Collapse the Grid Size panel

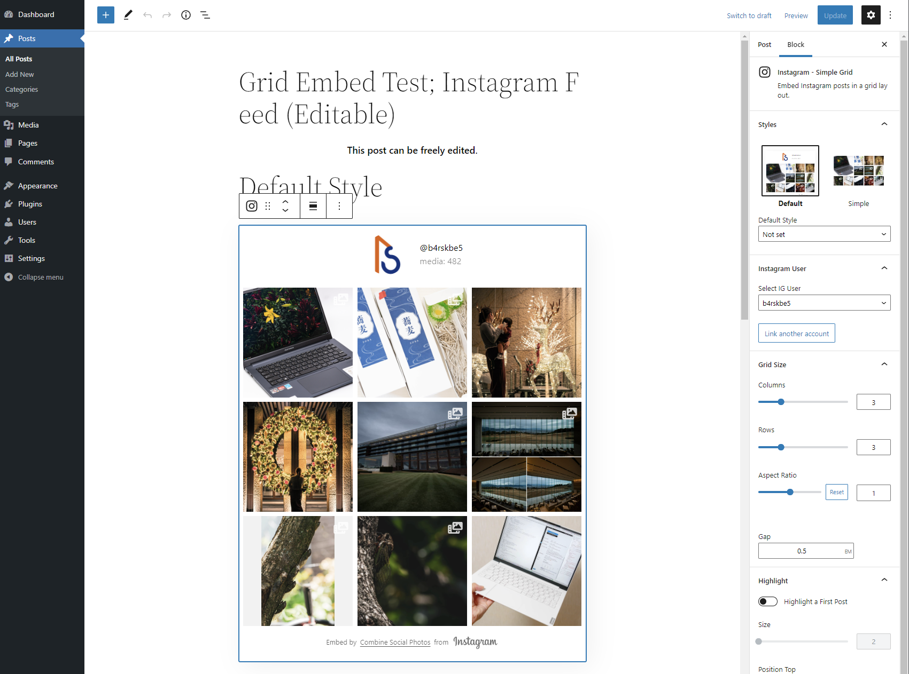[884, 364]
